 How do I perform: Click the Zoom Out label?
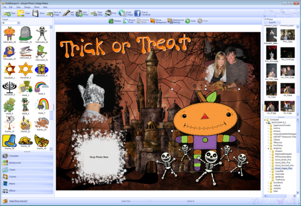[x=126, y=201]
